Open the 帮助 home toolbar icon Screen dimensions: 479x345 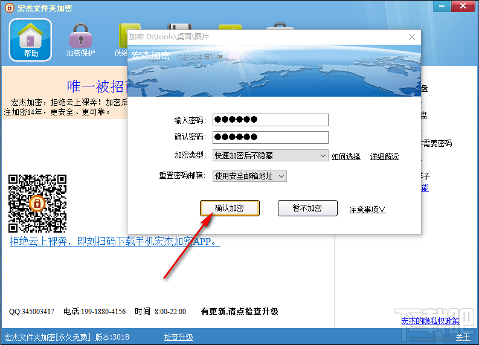(x=30, y=40)
